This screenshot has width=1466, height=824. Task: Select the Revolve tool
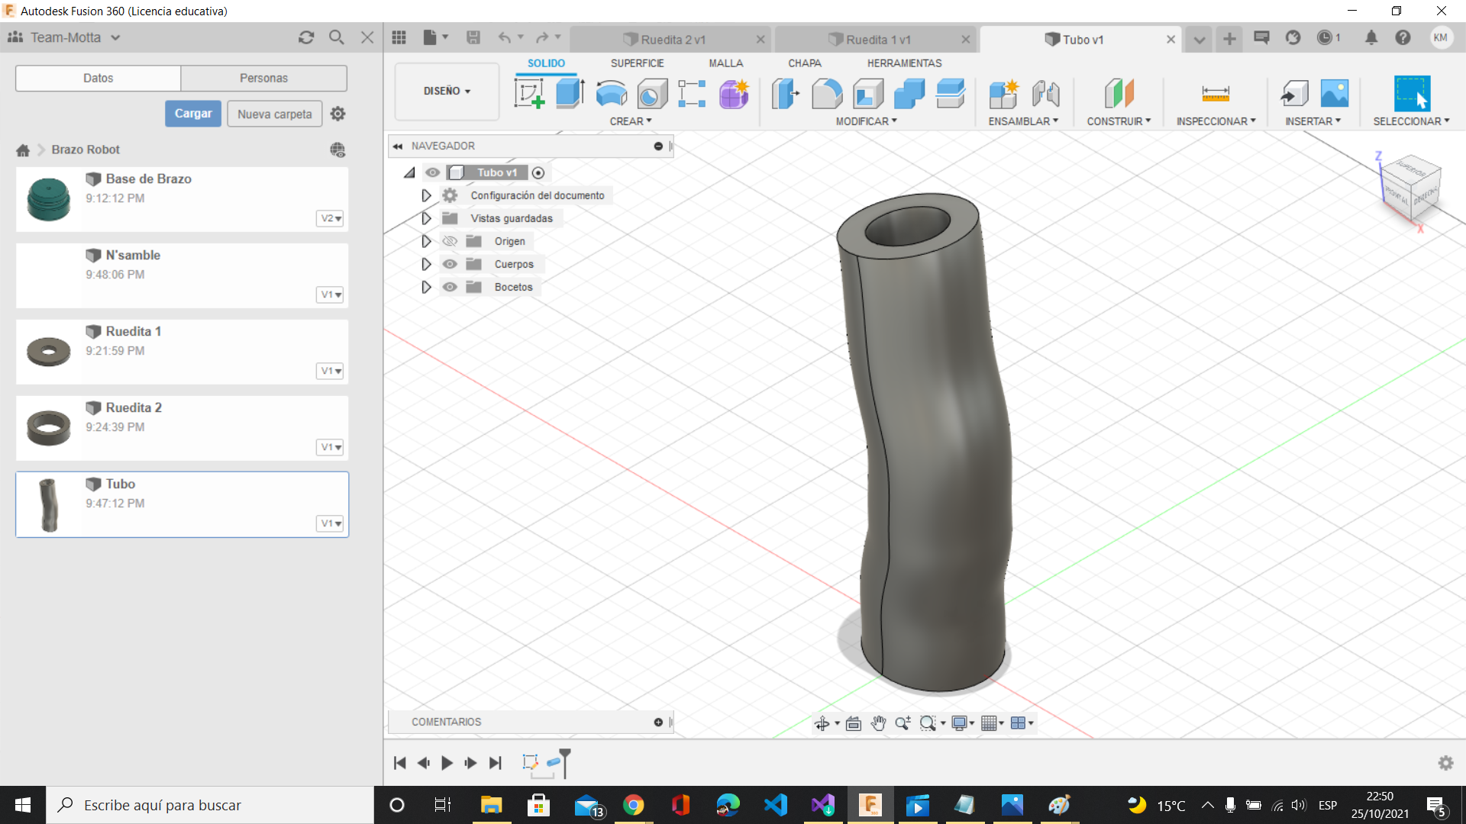click(x=611, y=93)
